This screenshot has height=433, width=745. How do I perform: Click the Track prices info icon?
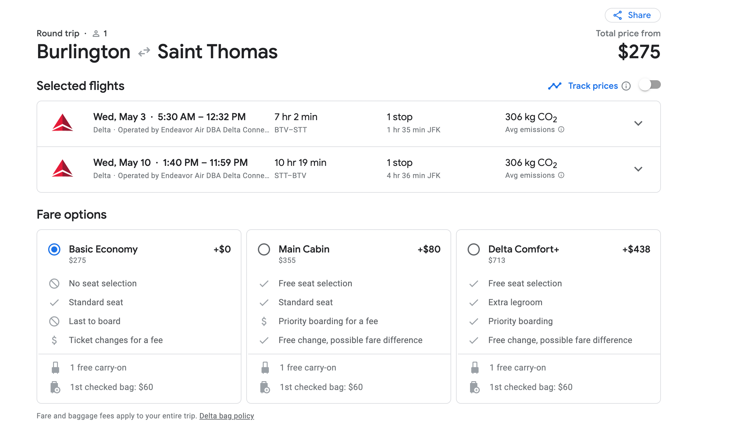tap(626, 86)
